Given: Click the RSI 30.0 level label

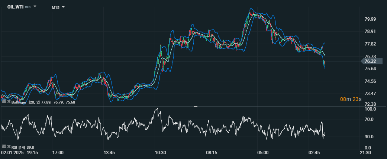Looking at the screenshot, I should [x=369, y=137].
